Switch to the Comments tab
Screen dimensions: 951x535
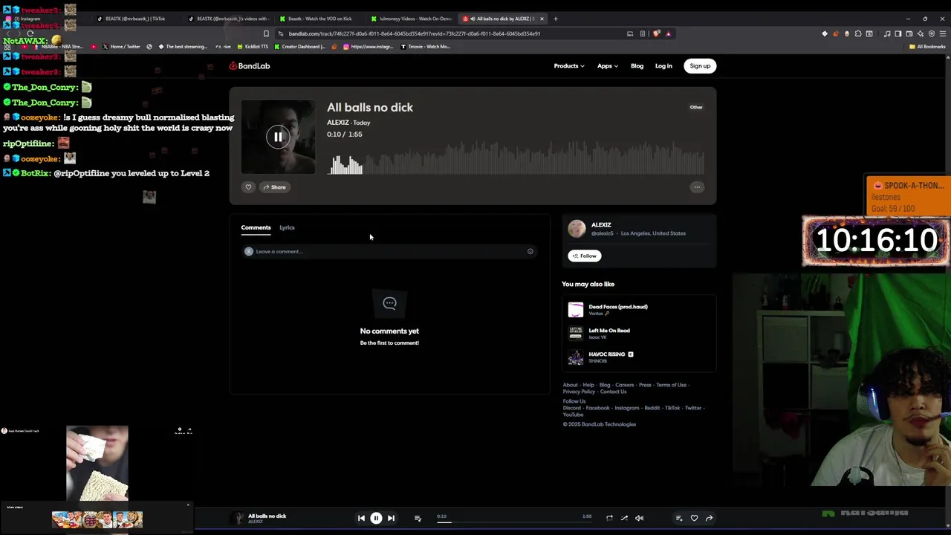coord(256,227)
